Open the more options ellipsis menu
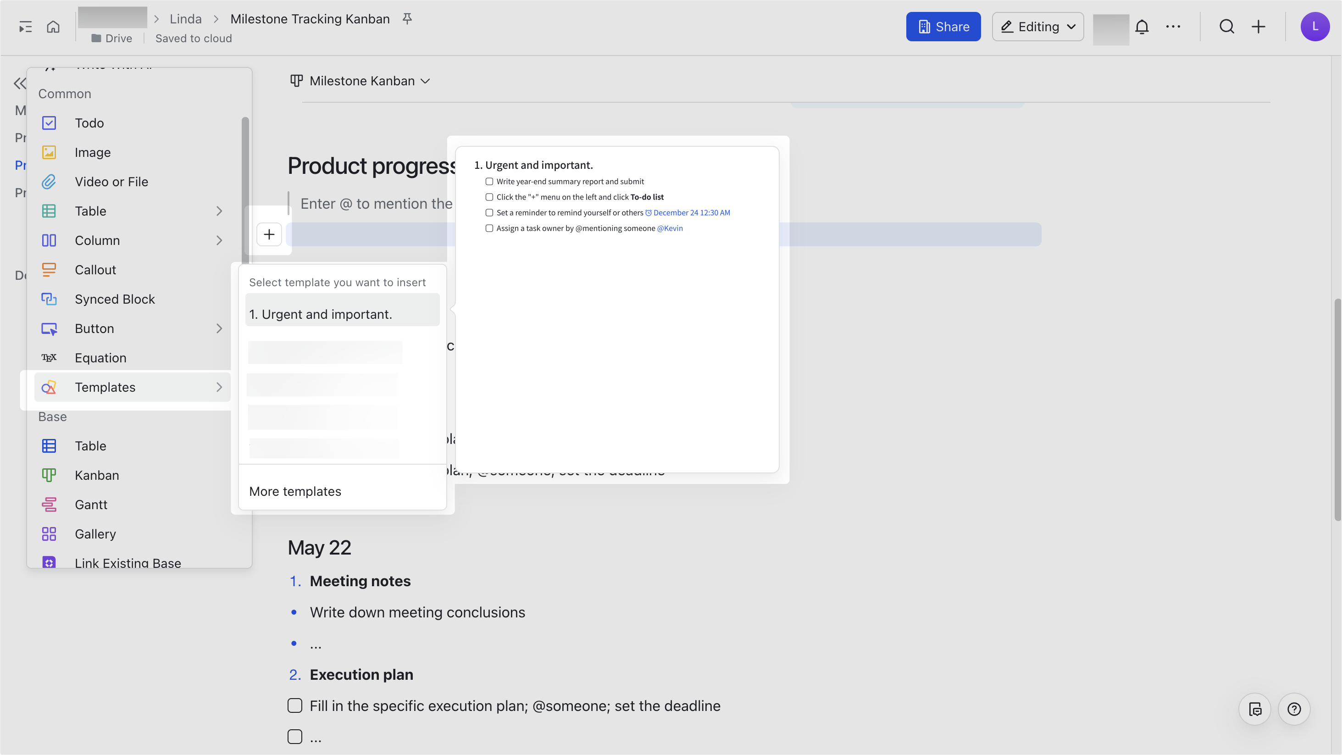Image resolution: width=1342 pixels, height=755 pixels. click(1173, 27)
